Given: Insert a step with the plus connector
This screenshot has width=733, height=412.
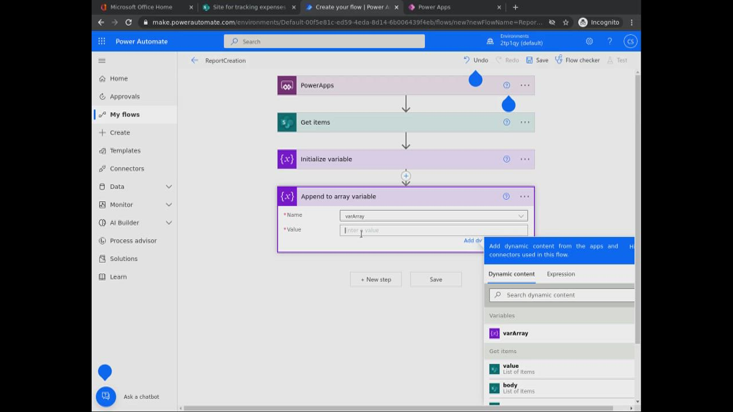Looking at the screenshot, I should click(x=406, y=176).
